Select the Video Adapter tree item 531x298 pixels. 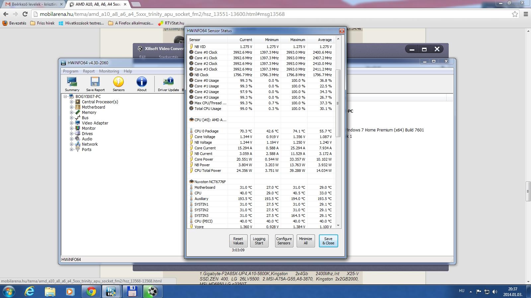95,123
